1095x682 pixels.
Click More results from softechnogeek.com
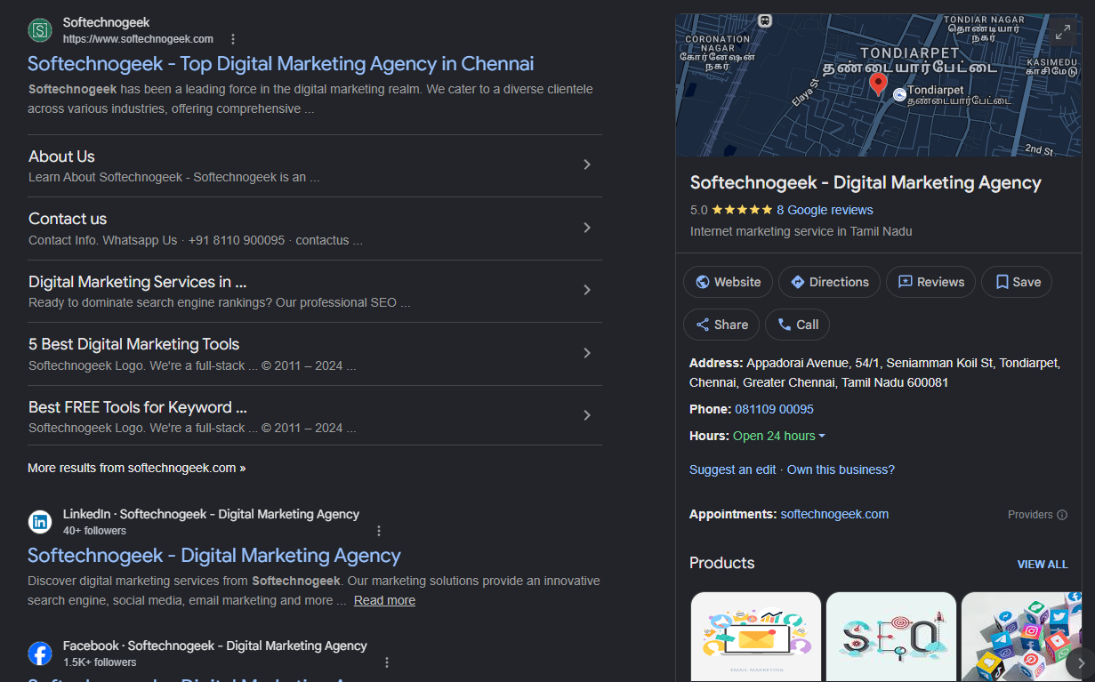click(x=136, y=468)
